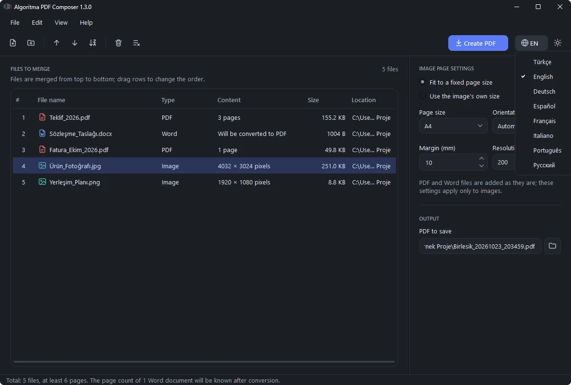This screenshot has height=385, width=571.
Task: Move the selected file down
Action: [x=75, y=43]
